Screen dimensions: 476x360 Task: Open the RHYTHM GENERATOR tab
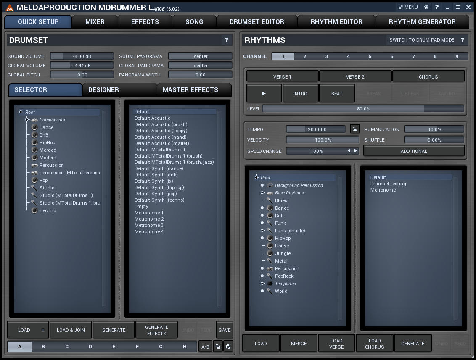point(422,22)
